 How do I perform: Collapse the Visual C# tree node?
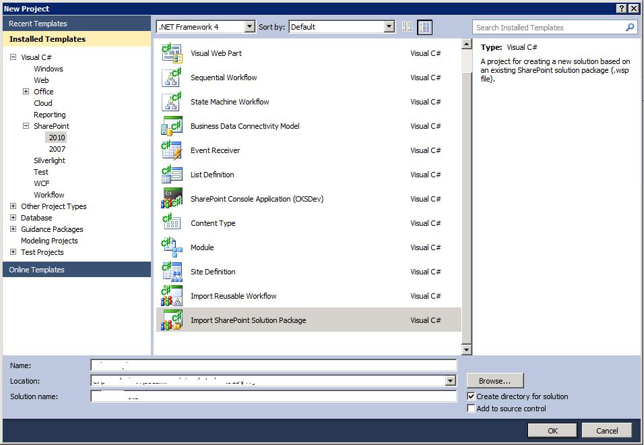13,57
